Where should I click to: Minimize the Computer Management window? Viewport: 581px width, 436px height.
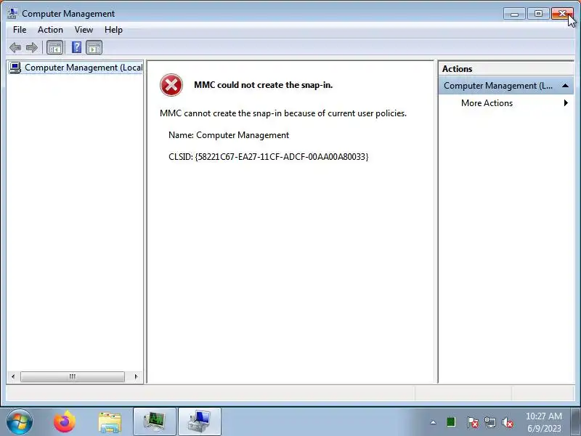point(514,14)
